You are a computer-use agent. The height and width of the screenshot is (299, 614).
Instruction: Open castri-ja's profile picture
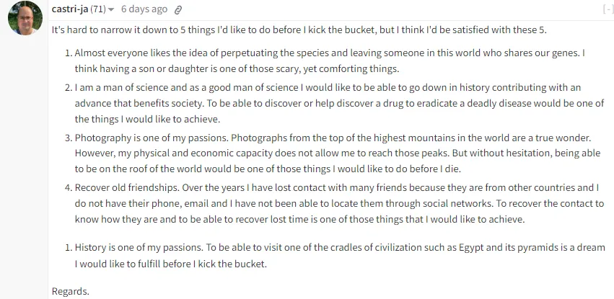pos(25,18)
